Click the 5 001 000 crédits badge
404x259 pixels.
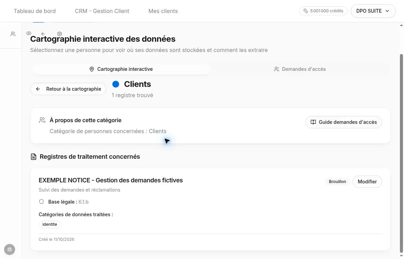click(x=323, y=11)
